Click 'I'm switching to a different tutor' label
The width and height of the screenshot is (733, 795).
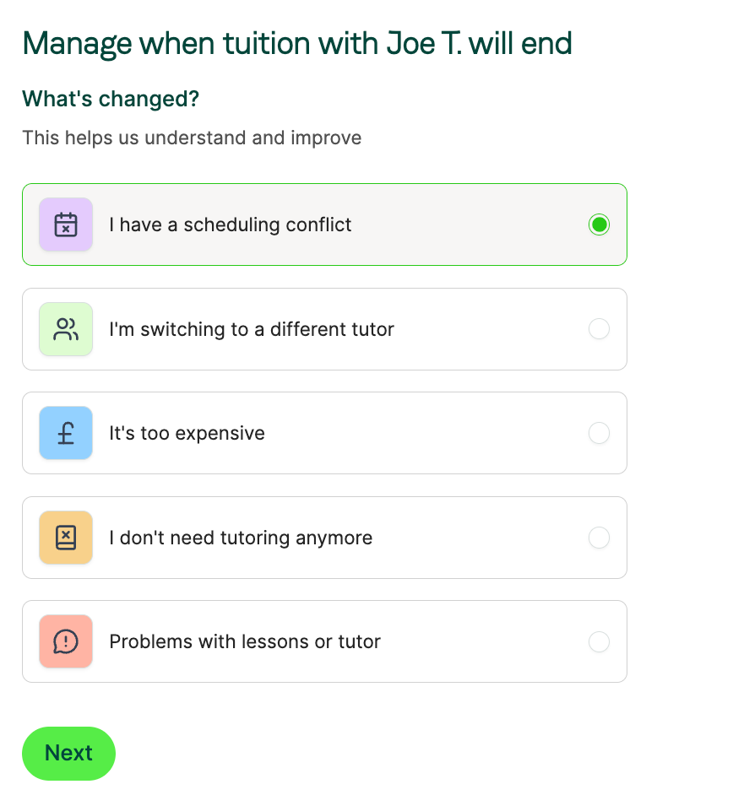[x=252, y=329]
